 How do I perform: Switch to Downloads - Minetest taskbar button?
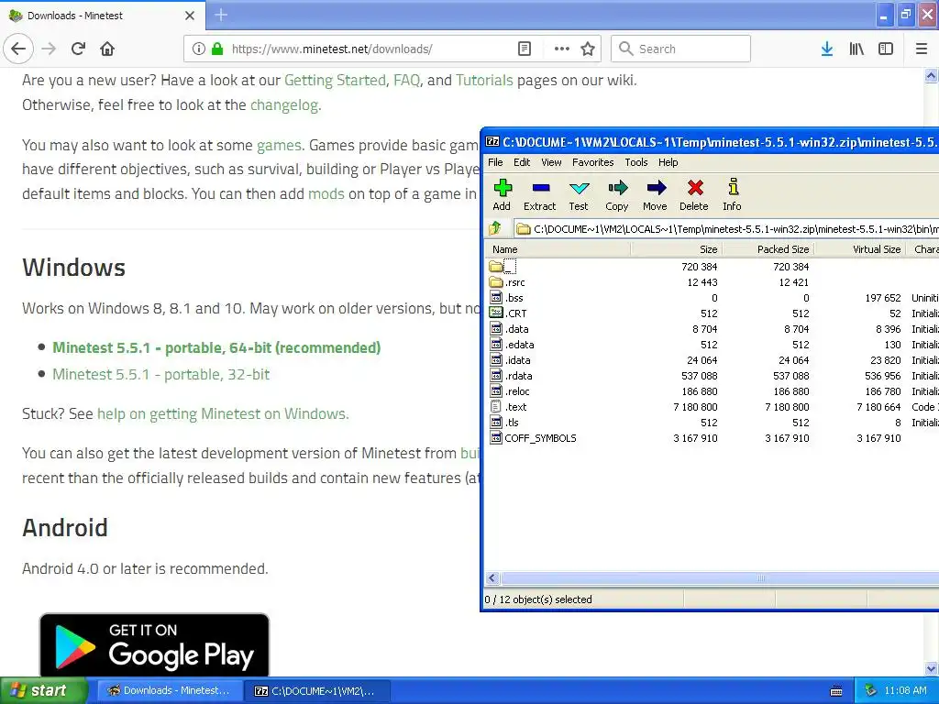point(169,691)
